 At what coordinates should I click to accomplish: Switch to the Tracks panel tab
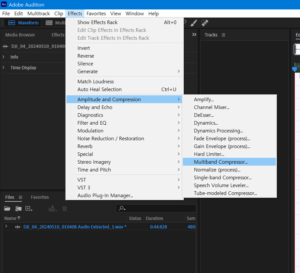click(211, 35)
